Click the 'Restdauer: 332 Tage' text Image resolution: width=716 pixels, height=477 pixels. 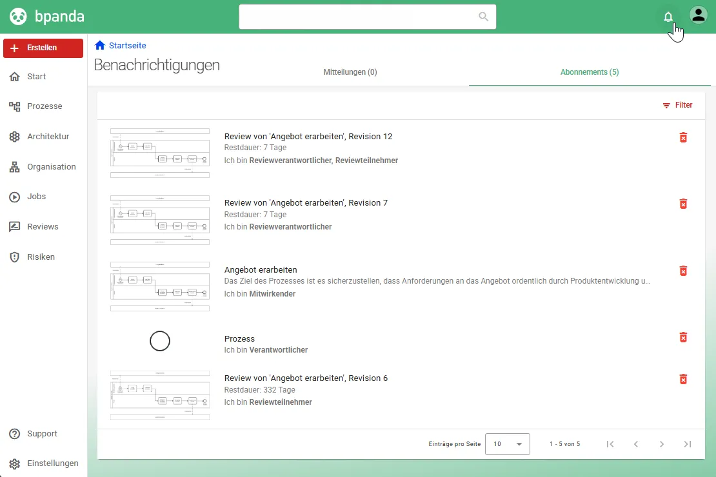click(260, 390)
